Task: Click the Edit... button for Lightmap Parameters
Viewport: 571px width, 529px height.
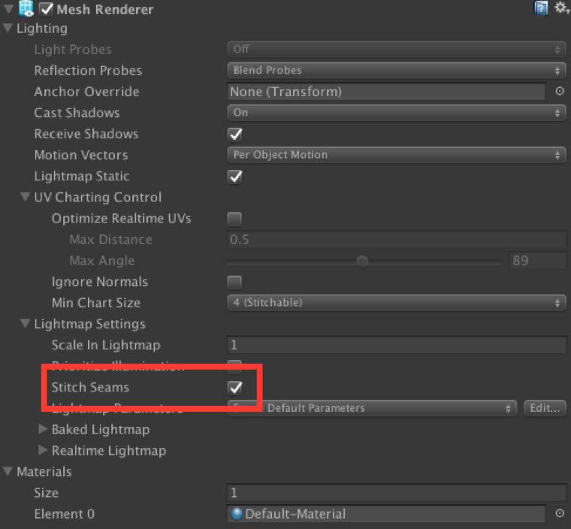Action: tap(545, 408)
